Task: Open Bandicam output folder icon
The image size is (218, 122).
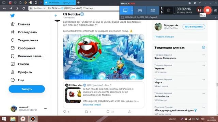Action: click(190, 3)
